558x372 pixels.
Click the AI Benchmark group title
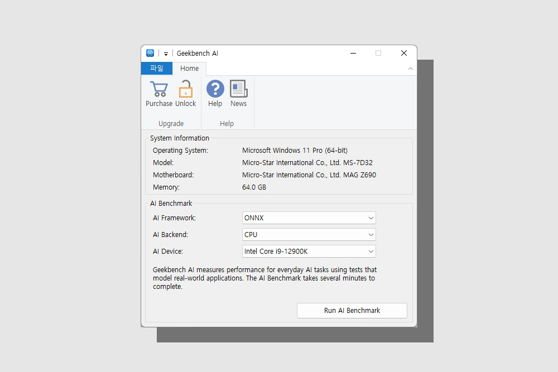tap(171, 204)
